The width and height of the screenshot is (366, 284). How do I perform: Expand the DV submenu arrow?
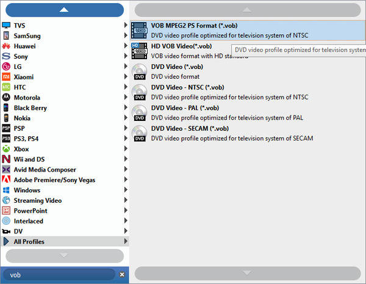(126, 231)
